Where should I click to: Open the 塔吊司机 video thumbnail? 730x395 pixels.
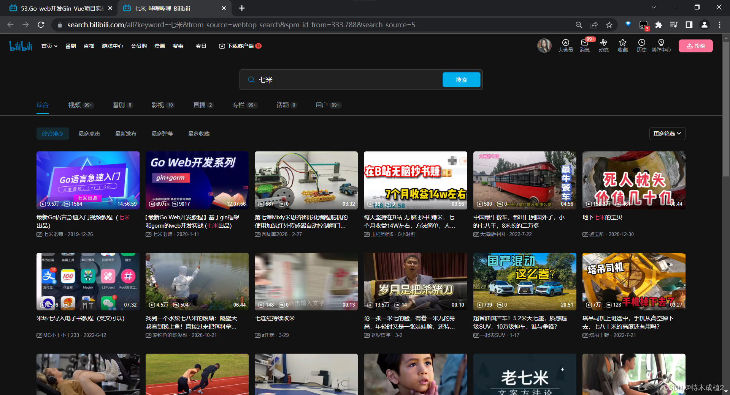(634, 282)
